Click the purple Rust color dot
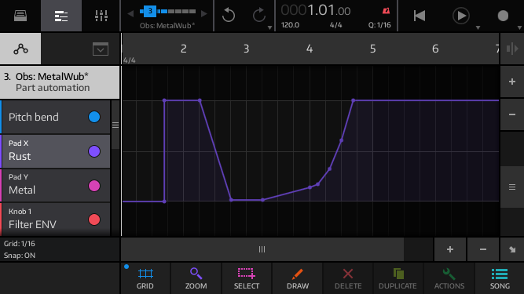This screenshot has width=524, height=294. pyautogui.click(x=94, y=151)
